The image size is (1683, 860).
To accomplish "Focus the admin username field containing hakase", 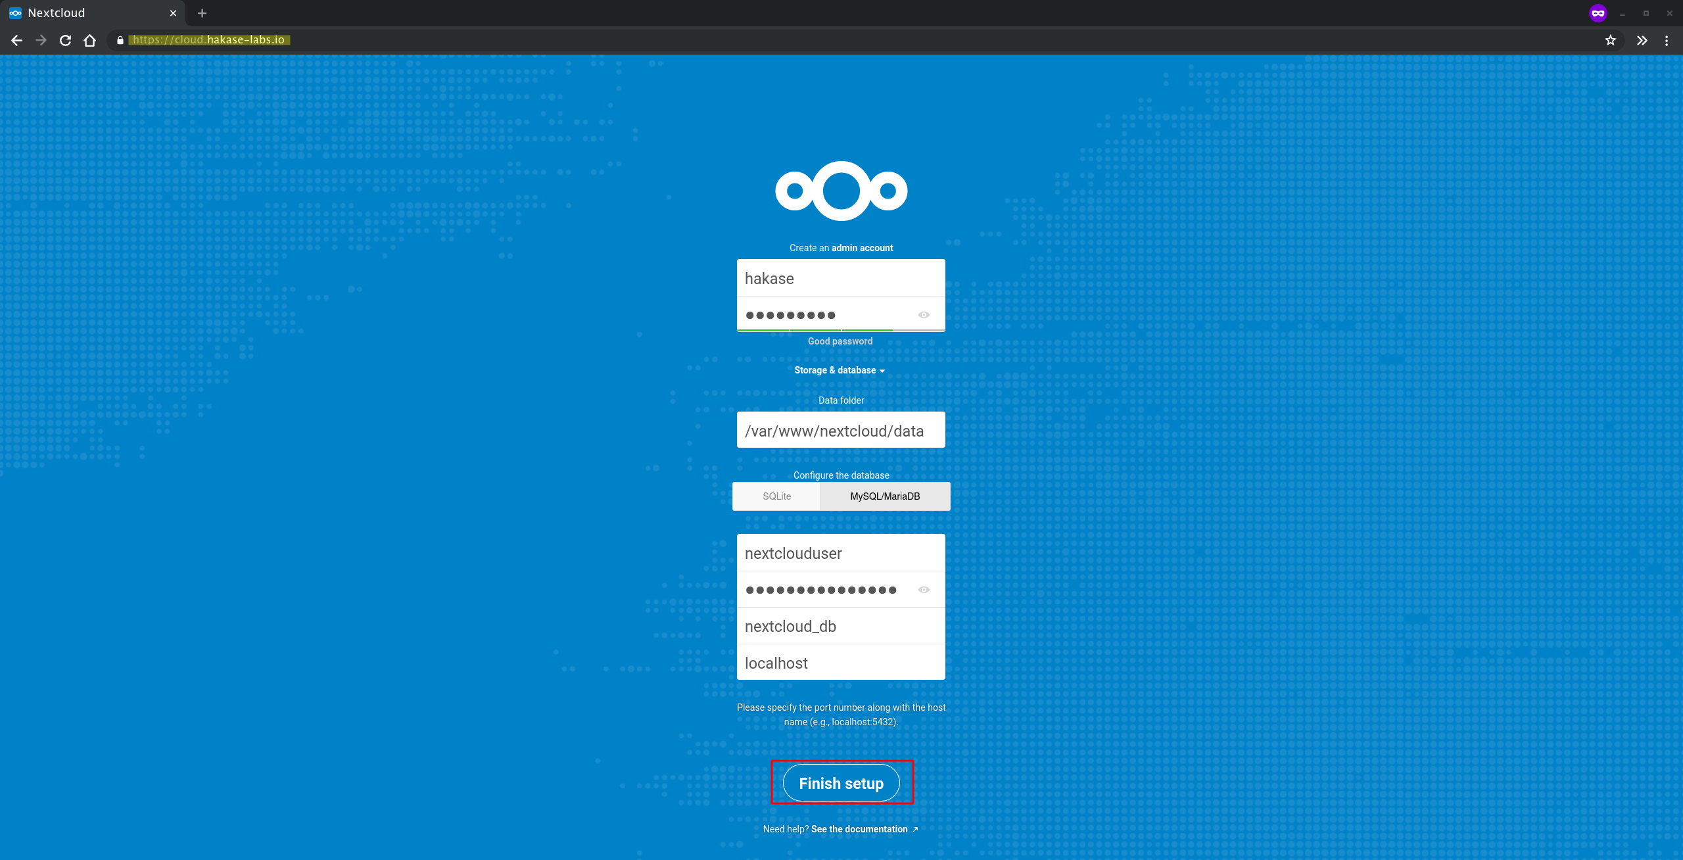I will click(841, 278).
